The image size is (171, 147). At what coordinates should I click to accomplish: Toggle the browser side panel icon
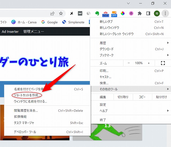tap(148, 13)
